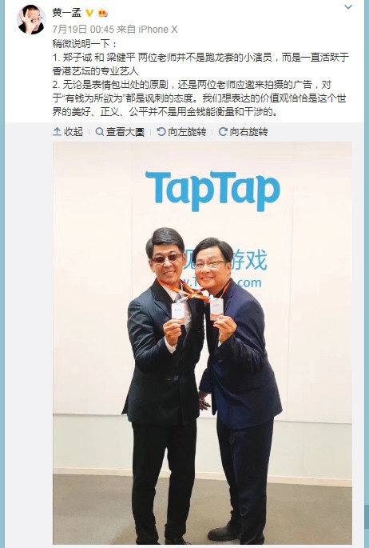Click the clockwise rotate-right arrow icon
This screenshot has height=548, width=369.
223,132
